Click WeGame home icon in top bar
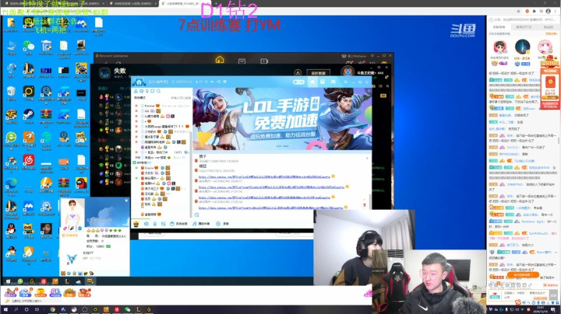 [220, 60]
